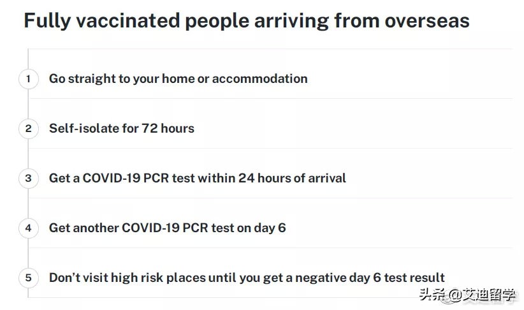Click the word "accommodation" in step 1
524x310 pixels.
259,79
